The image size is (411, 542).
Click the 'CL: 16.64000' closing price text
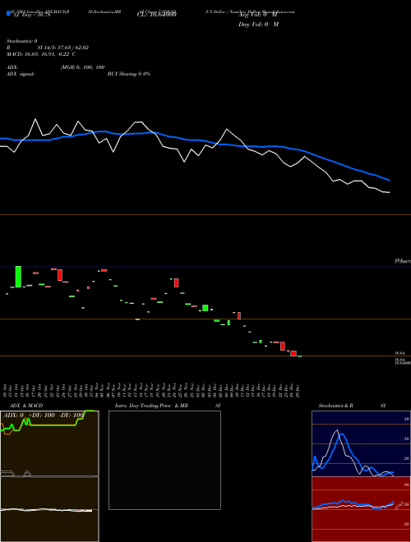click(157, 15)
